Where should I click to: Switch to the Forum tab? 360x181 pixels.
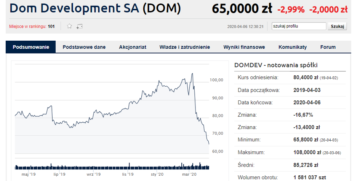[x=328, y=47]
